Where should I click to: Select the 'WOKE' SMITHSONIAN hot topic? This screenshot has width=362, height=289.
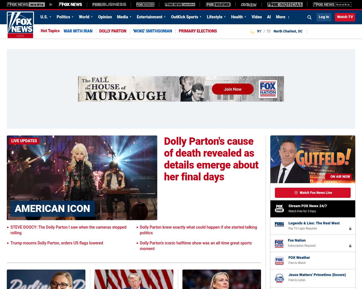point(152,31)
